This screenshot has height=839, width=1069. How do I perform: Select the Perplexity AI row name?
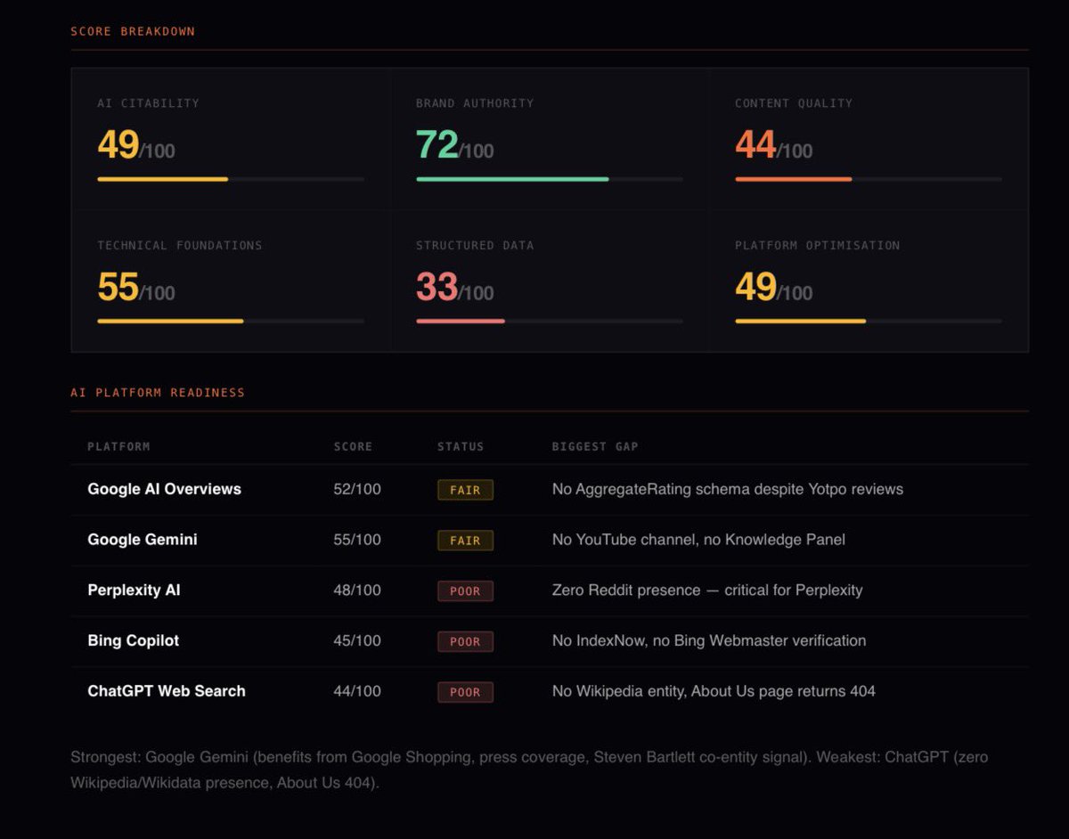click(134, 590)
